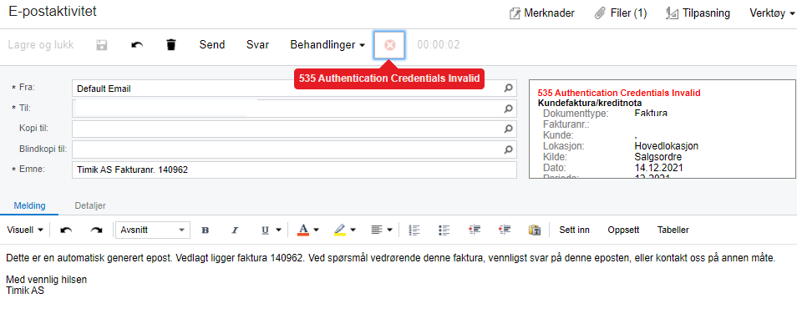
Task: Click the Send button
Action: pyautogui.click(x=212, y=45)
